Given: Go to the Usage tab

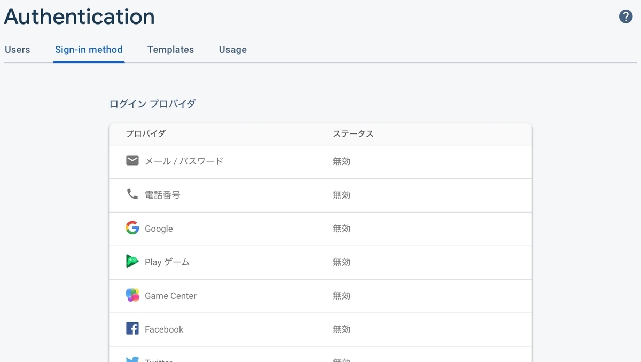Looking at the screenshot, I should point(232,50).
